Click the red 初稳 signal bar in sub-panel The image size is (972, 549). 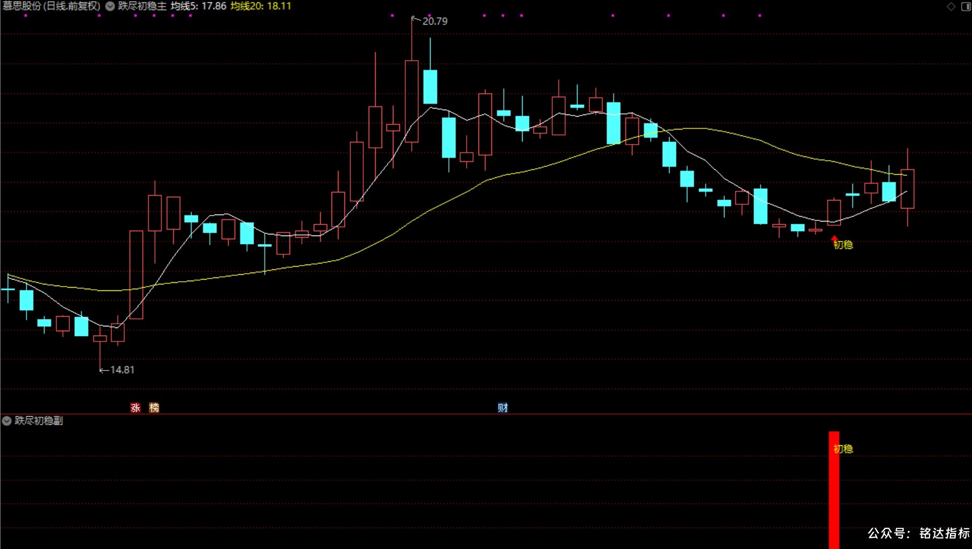click(x=834, y=490)
